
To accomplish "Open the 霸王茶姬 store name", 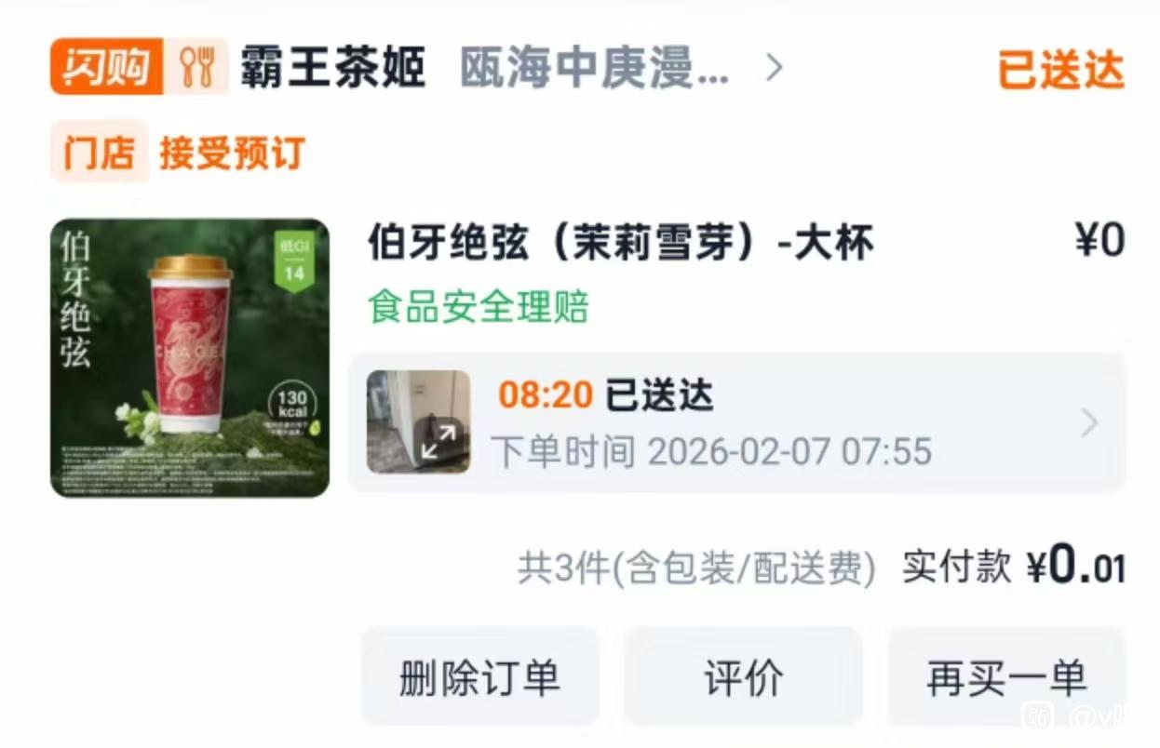I will (332, 68).
